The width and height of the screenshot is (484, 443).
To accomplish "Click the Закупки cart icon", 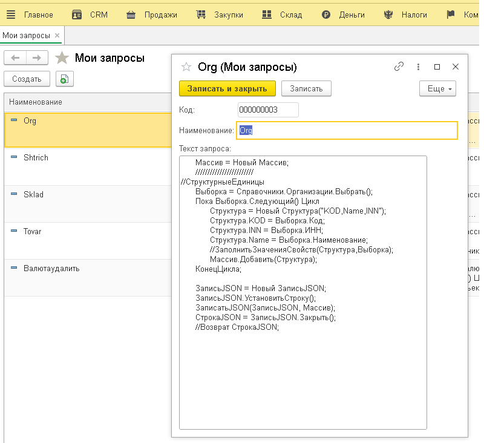I will point(201,15).
